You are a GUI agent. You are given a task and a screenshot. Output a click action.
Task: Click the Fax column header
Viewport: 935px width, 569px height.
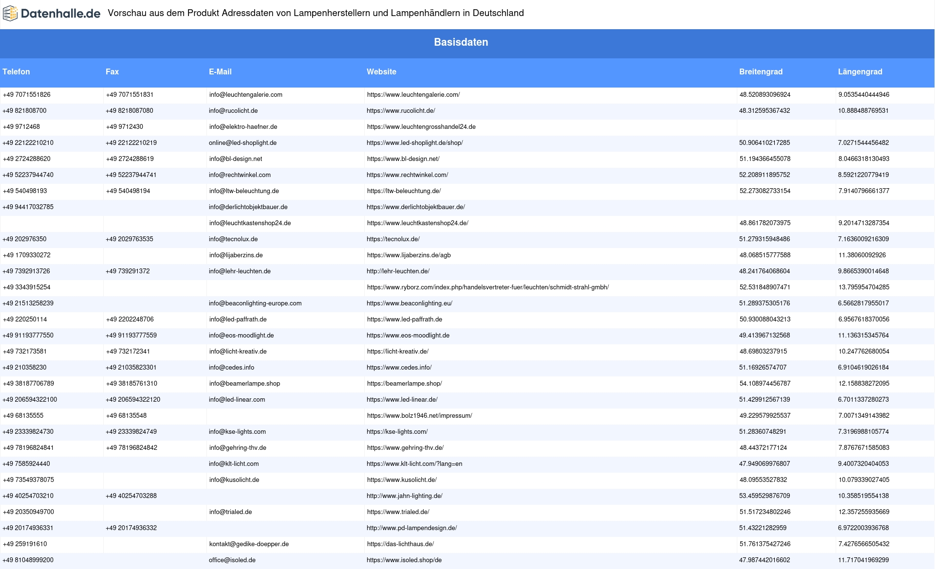click(x=112, y=71)
